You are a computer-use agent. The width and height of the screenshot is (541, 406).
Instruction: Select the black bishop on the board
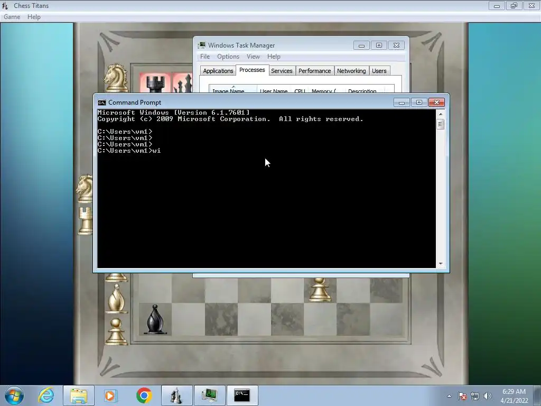tap(155, 319)
